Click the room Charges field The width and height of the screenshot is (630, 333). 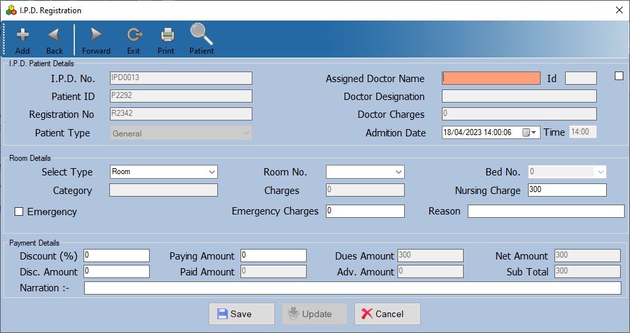coord(365,190)
